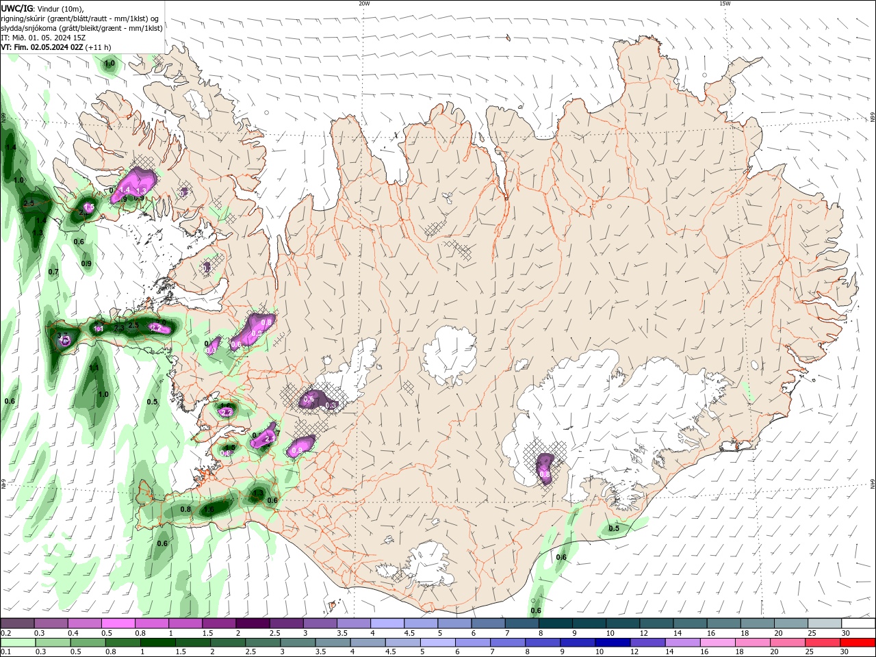
Task: Pick the bright pink 0.5 swatch, snow row
Action: (x=118, y=623)
